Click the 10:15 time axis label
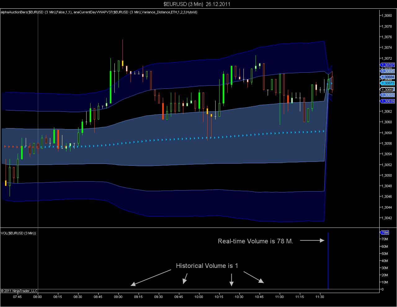Image resolution: width=397 pixels, height=307 pixels. click(219, 297)
